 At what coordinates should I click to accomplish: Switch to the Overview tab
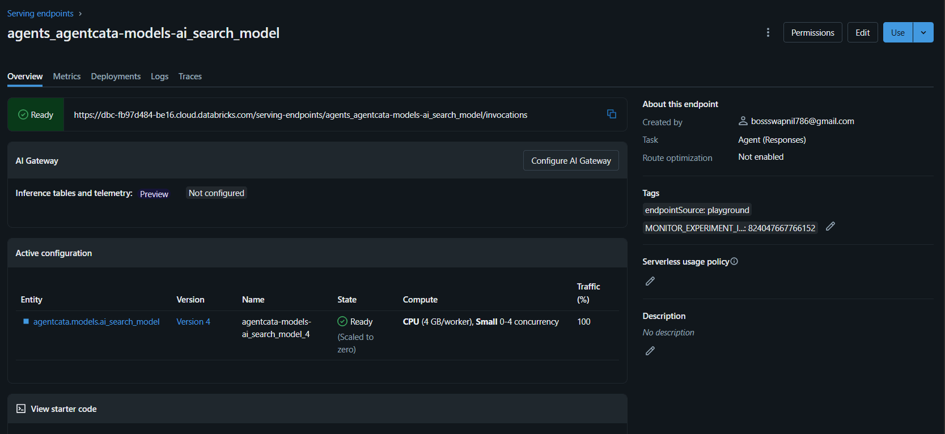coord(25,76)
